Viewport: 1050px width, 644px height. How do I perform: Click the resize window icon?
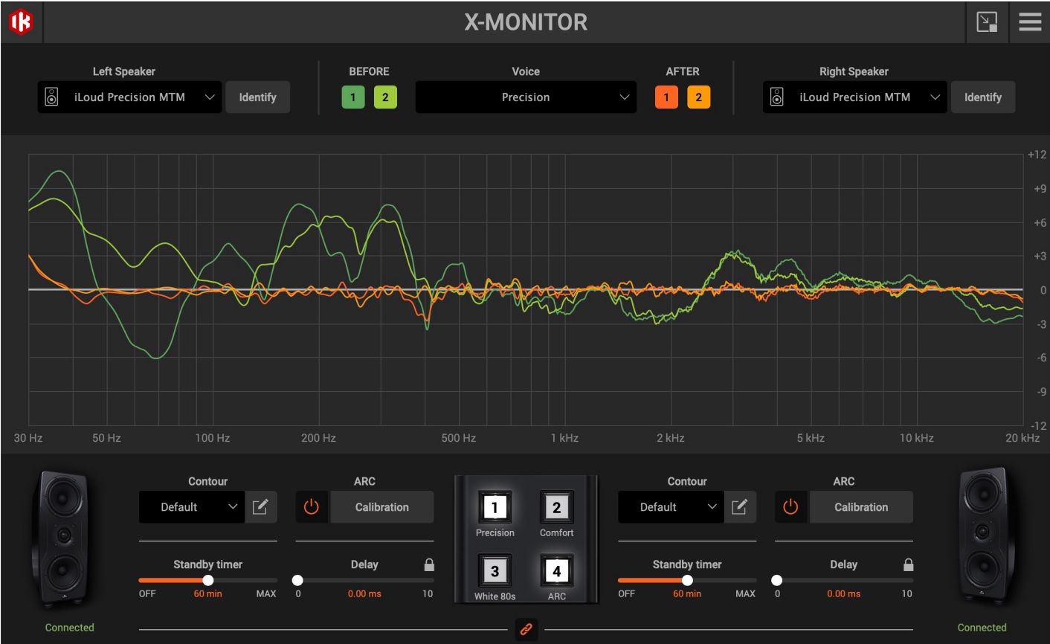[x=988, y=22]
